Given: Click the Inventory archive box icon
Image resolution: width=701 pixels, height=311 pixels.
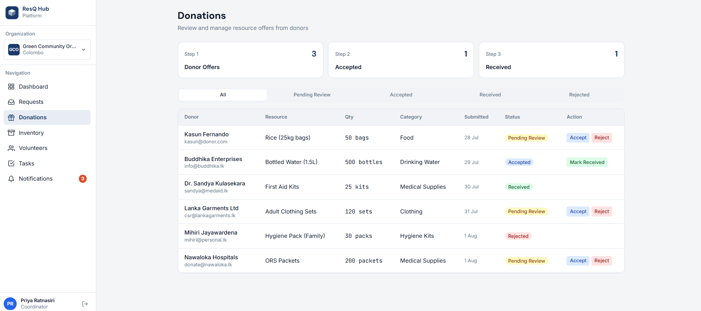Looking at the screenshot, I should pyautogui.click(x=11, y=133).
